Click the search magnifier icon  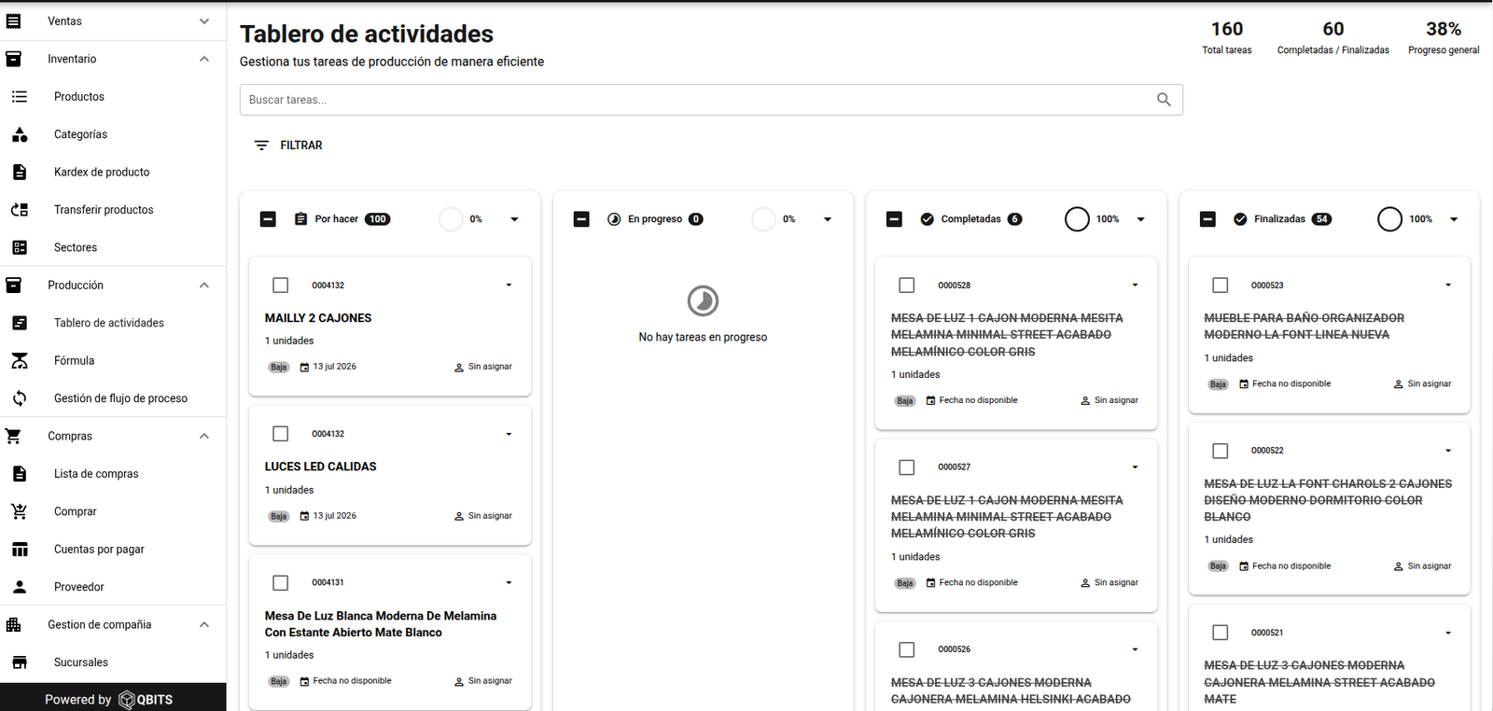[1164, 100]
